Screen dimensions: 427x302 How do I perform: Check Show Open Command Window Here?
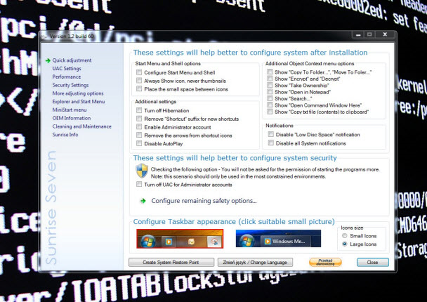click(x=270, y=105)
